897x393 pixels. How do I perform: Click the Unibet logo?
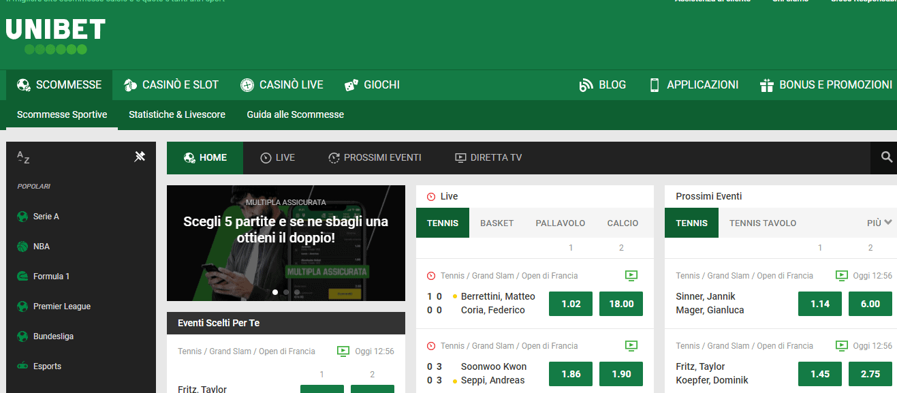[56, 37]
